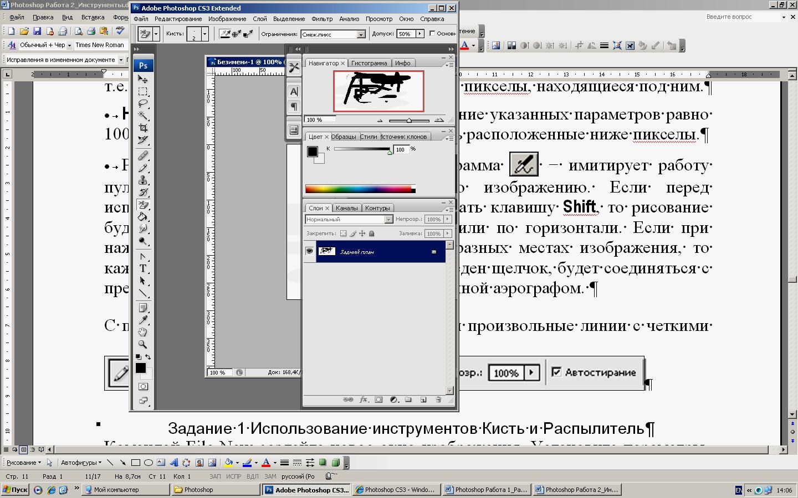Hide the Задний план layer eye

point(309,251)
